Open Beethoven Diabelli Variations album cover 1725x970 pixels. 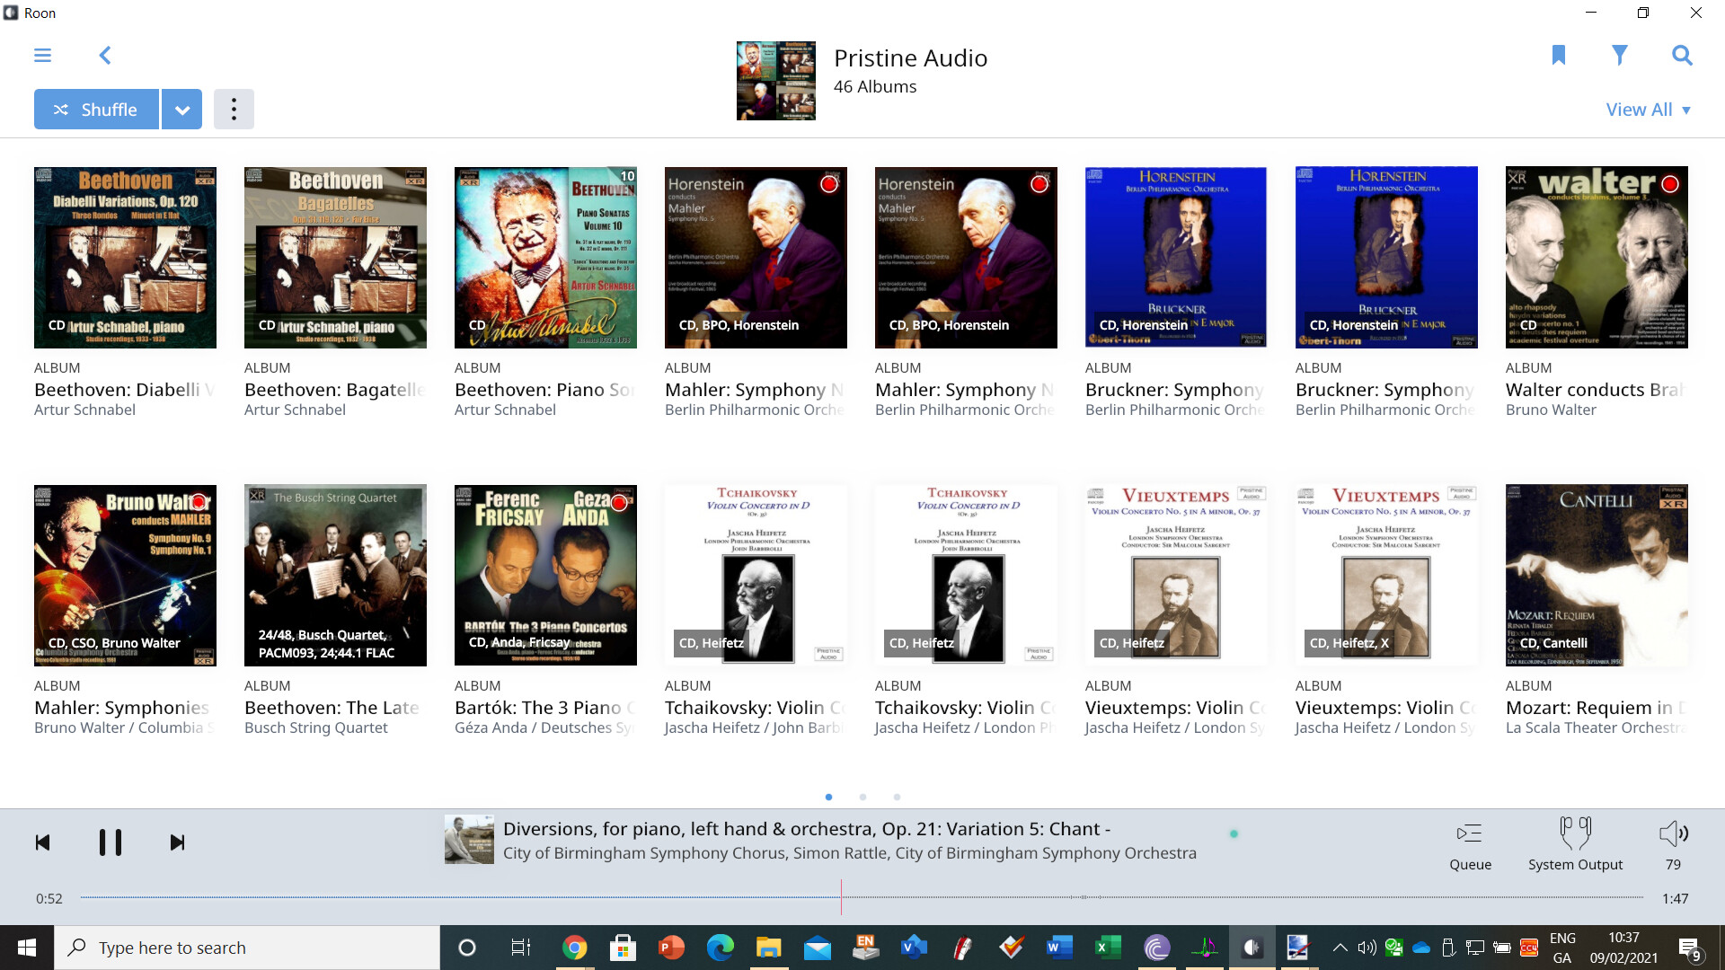[x=125, y=258]
